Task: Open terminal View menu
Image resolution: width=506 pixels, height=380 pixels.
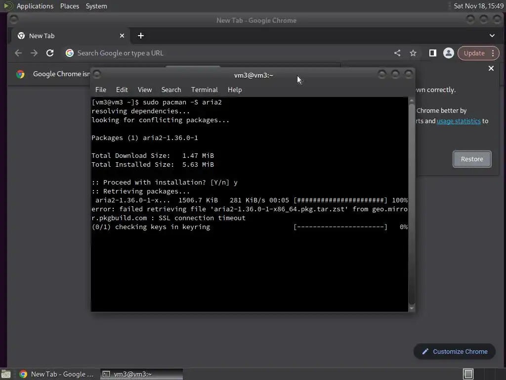Action: click(x=145, y=90)
